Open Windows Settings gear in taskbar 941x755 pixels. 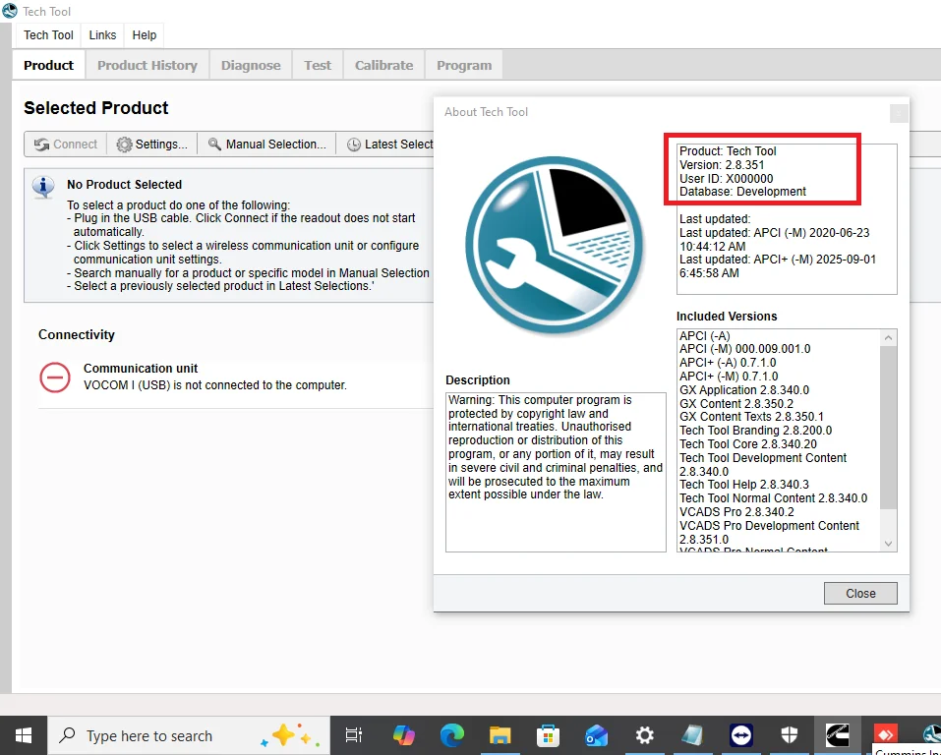click(644, 735)
